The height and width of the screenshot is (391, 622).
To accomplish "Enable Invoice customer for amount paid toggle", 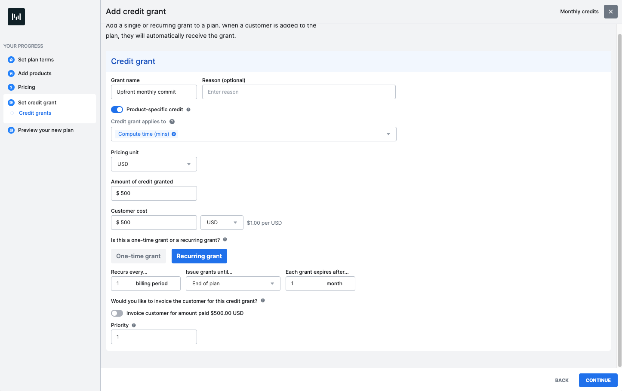I will click(x=117, y=313).
